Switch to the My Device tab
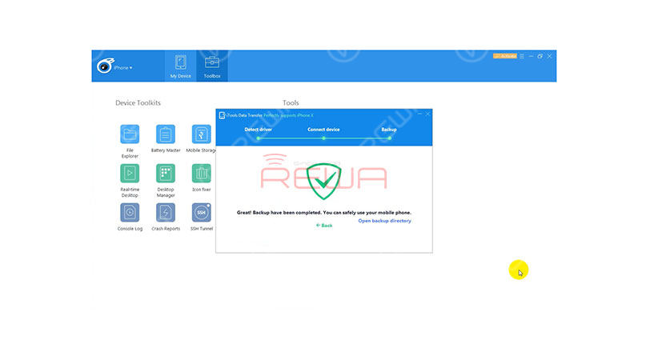Screen dimensions: 646x360 point(180,66)
